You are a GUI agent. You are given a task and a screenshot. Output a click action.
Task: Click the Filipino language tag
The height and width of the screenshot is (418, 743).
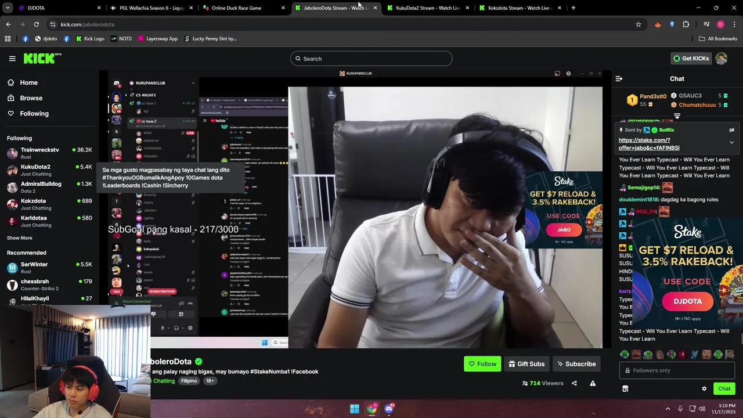pyautogui.click(x=189, y=381)
